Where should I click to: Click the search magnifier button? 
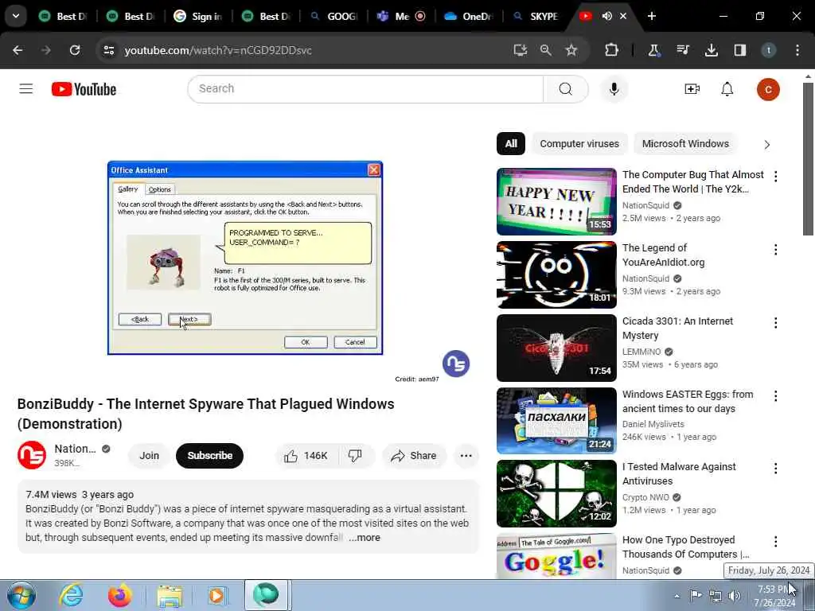[x=566, y=89]
